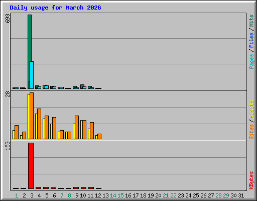
Task: Click the day 31 label on the x-axis
Action: 241,195
